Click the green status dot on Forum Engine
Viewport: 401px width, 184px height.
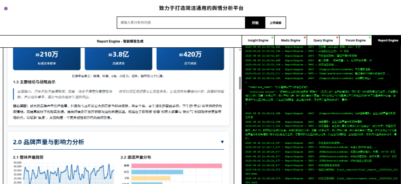370,37
